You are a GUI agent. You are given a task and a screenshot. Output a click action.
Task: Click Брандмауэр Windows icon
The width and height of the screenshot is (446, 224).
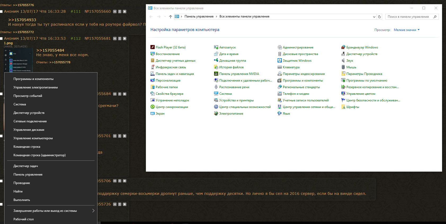click(343, 47)
